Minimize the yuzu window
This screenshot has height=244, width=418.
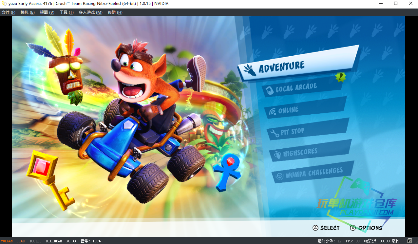pos(381,4)
